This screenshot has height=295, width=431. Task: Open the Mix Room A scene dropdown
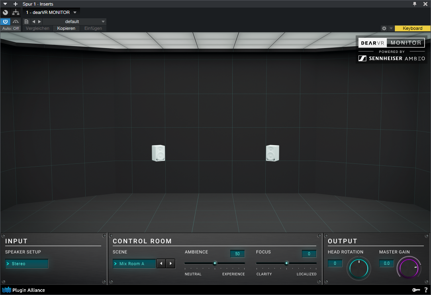[134, 264]
